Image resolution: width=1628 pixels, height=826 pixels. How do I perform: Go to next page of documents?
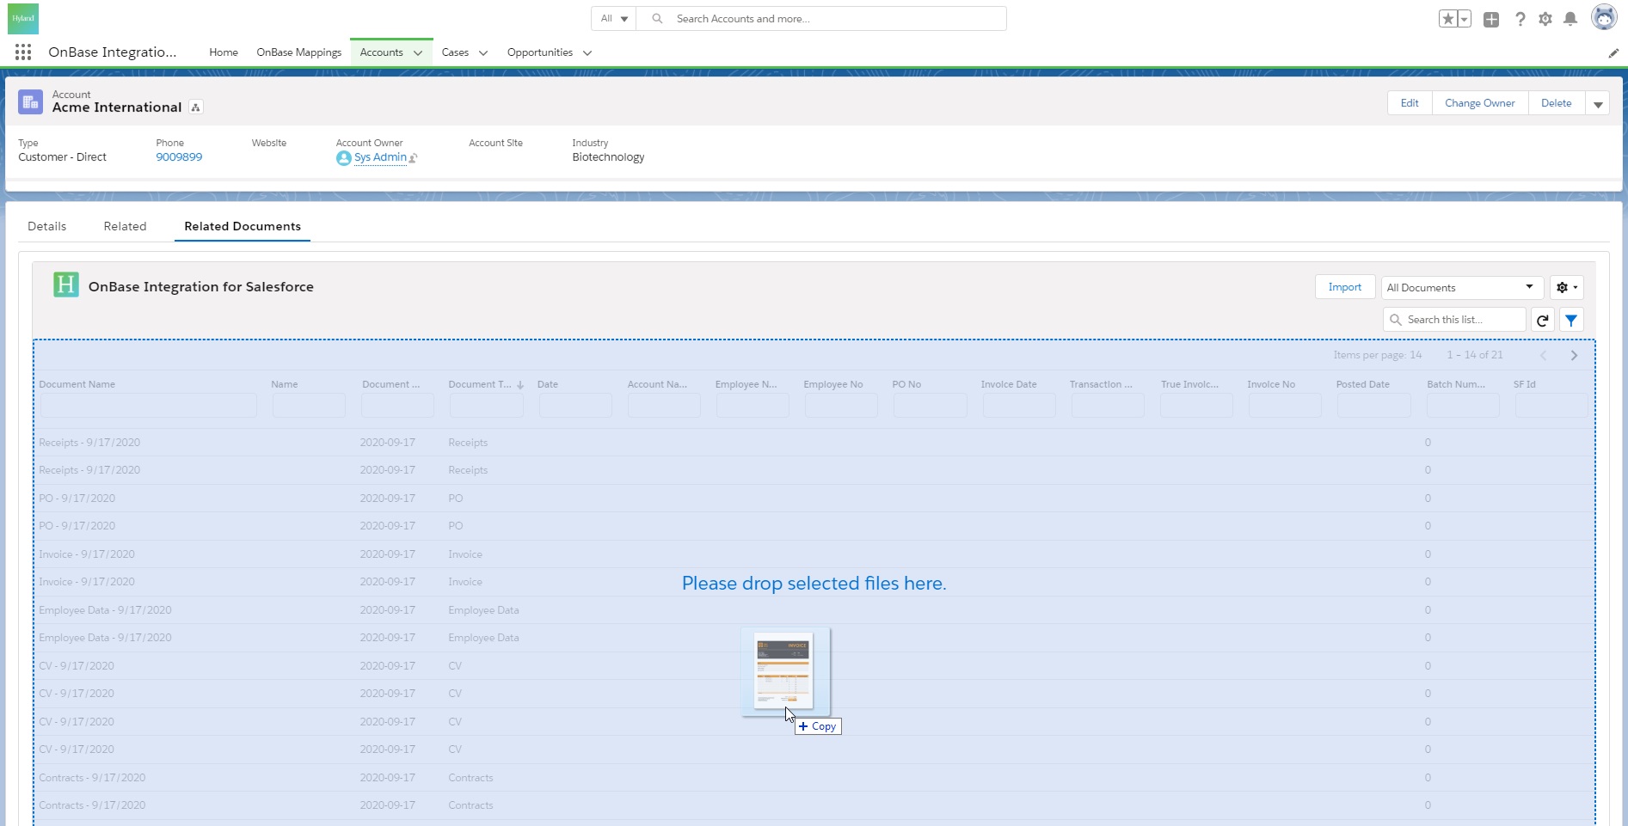pyautogui.click(x=1574, y=355)
